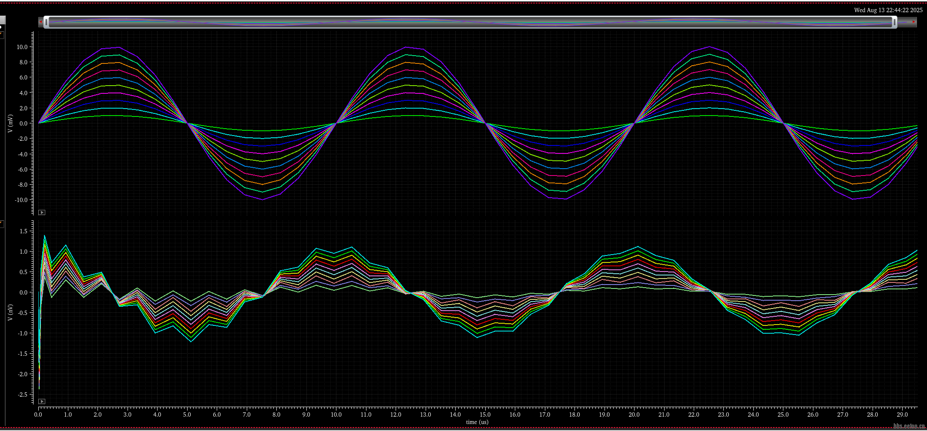Click the 25.0 tick label on the time axis

coord(783,414)
